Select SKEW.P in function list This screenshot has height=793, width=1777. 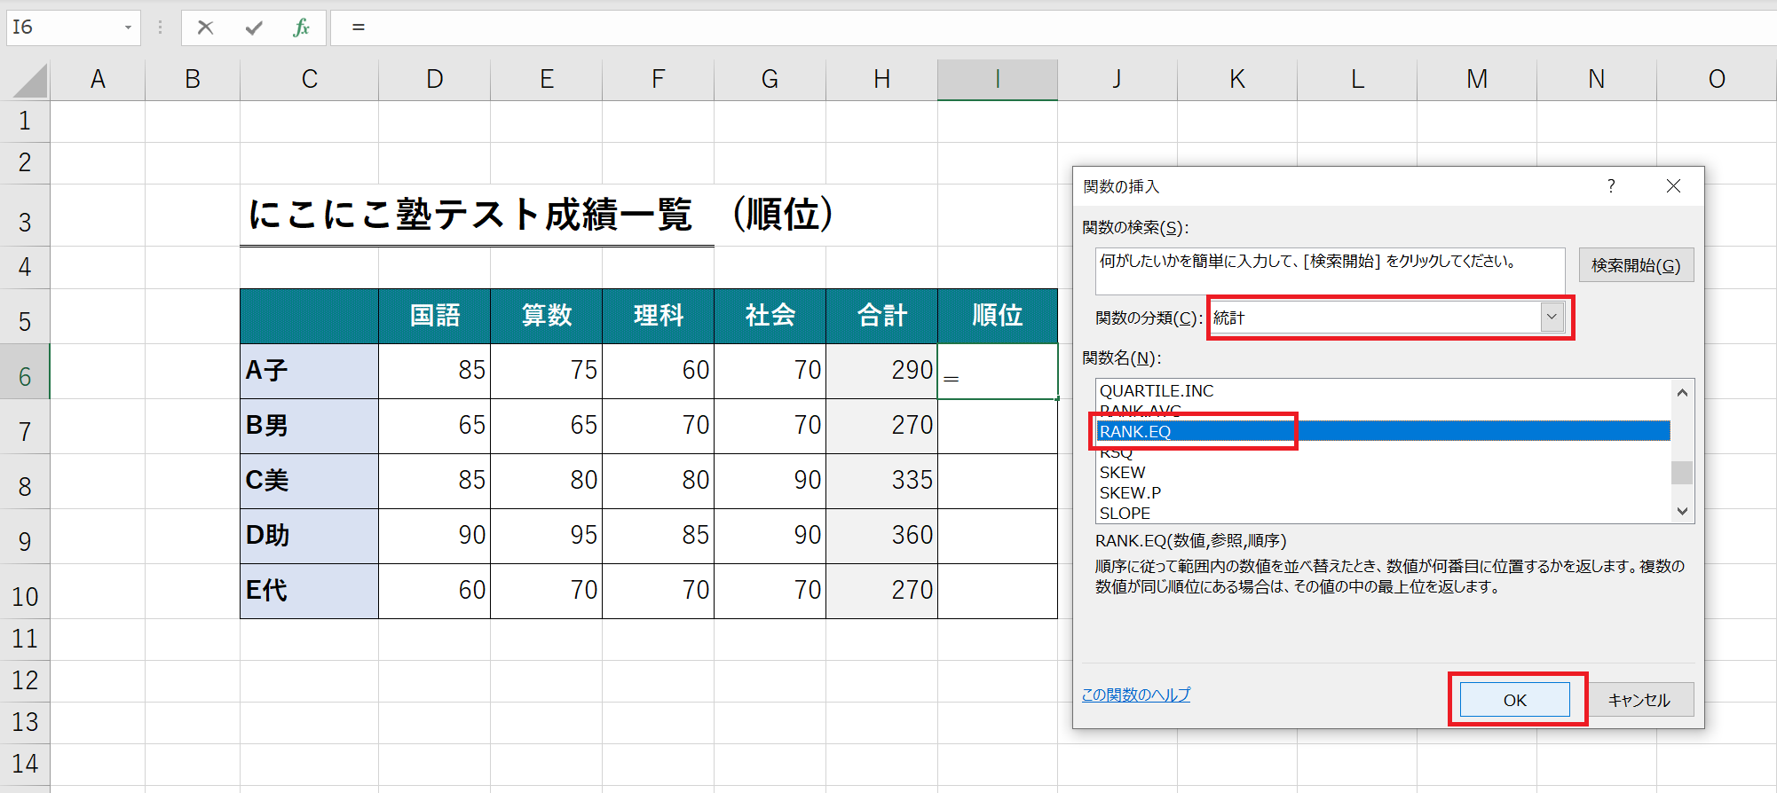point(1384,492)
